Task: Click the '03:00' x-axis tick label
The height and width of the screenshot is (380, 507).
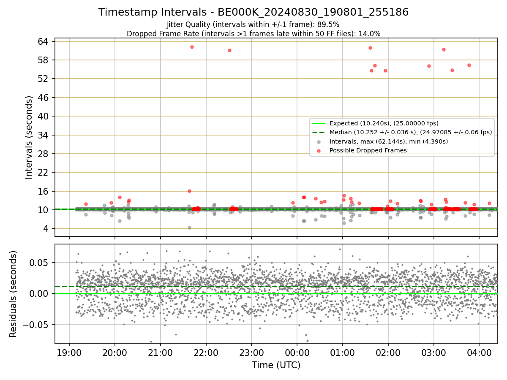Action: click(x=433, y=352)
